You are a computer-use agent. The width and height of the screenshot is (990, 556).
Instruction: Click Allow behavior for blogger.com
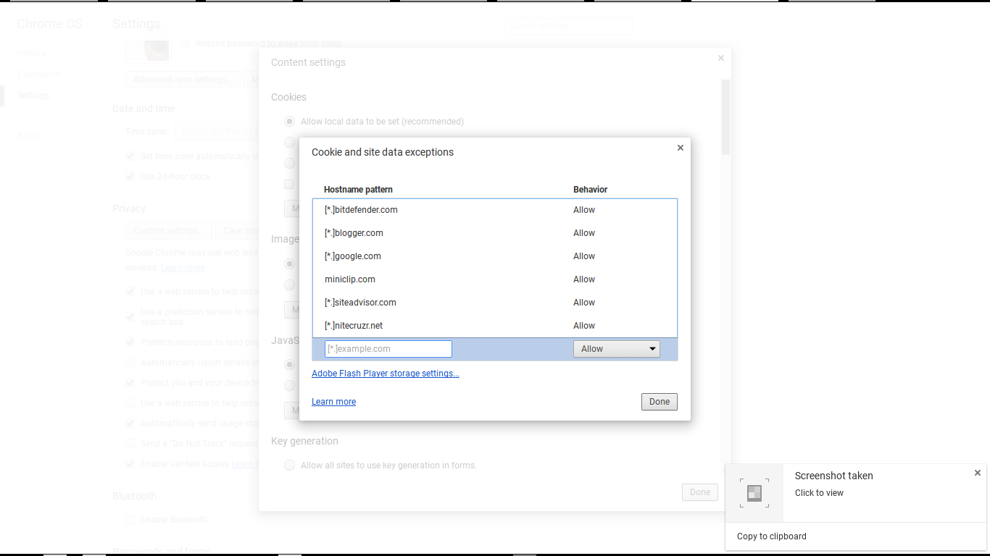point(584,233)
